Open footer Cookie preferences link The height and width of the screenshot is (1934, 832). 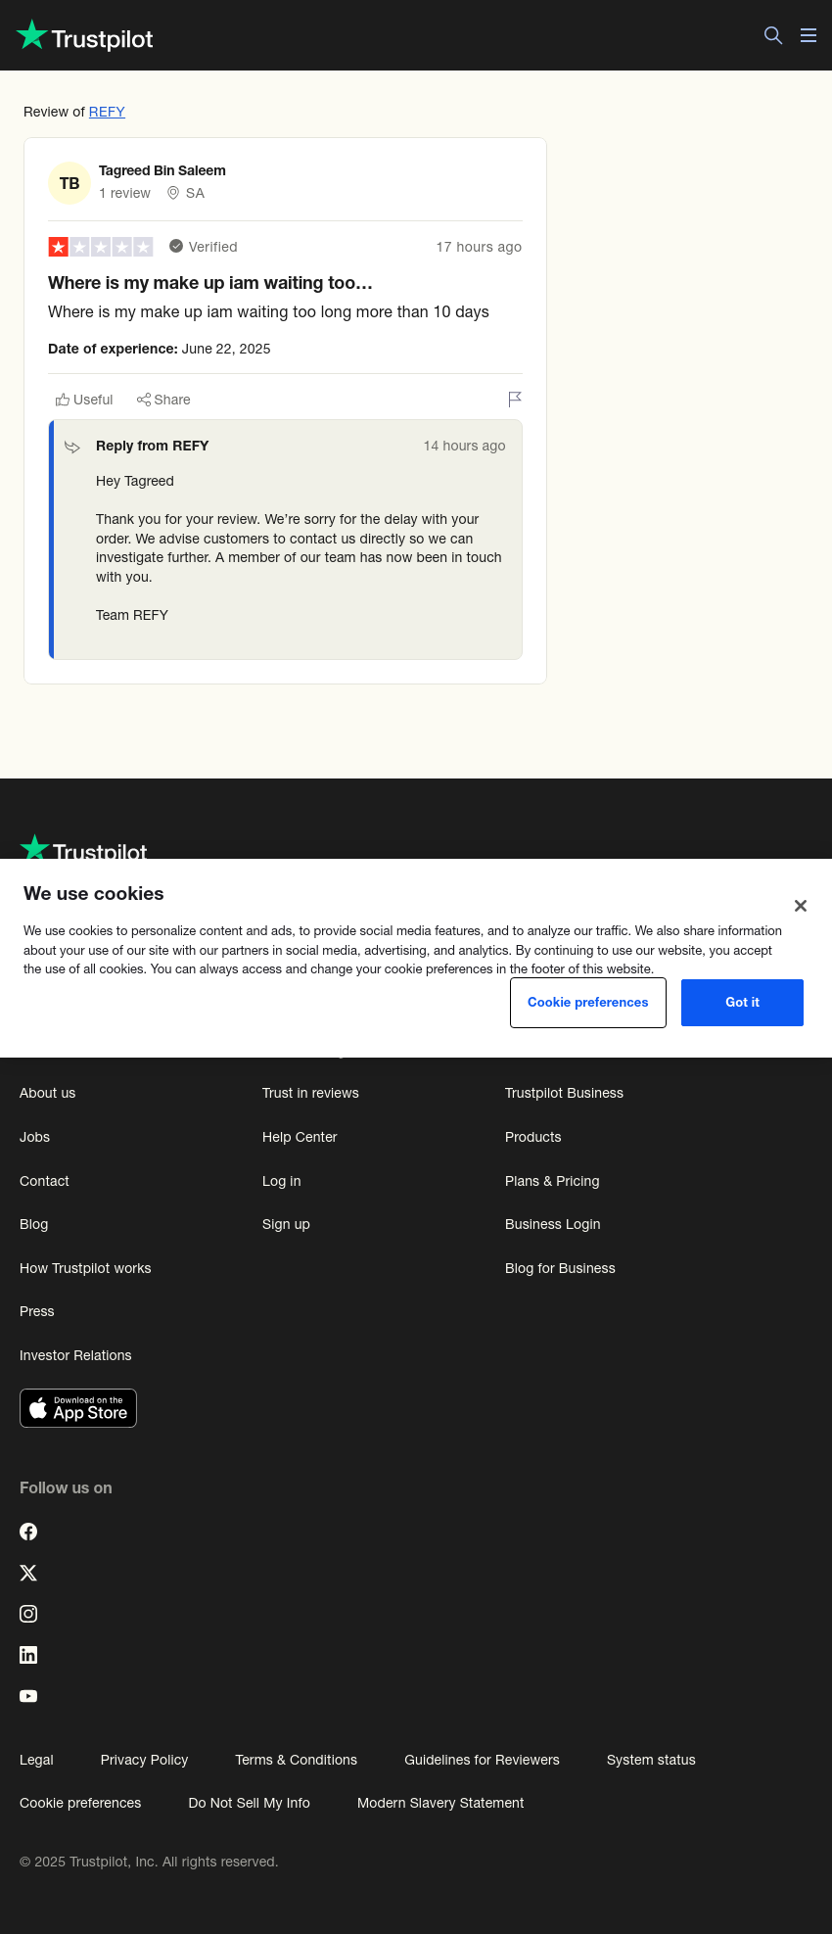[80, 1803]
